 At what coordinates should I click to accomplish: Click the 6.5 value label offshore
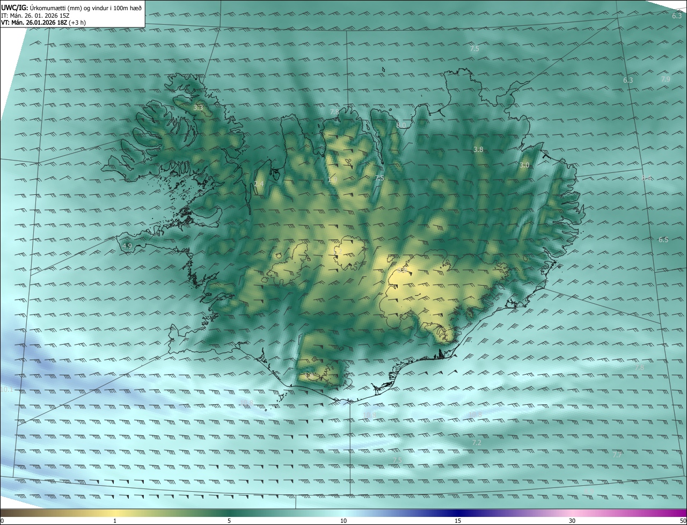(x=663, y=239)
